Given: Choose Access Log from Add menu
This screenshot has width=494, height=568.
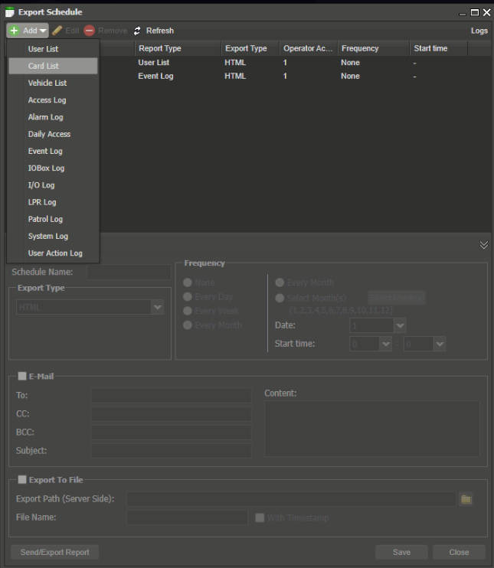Looking at the screenshot, I should coord(53,100).
